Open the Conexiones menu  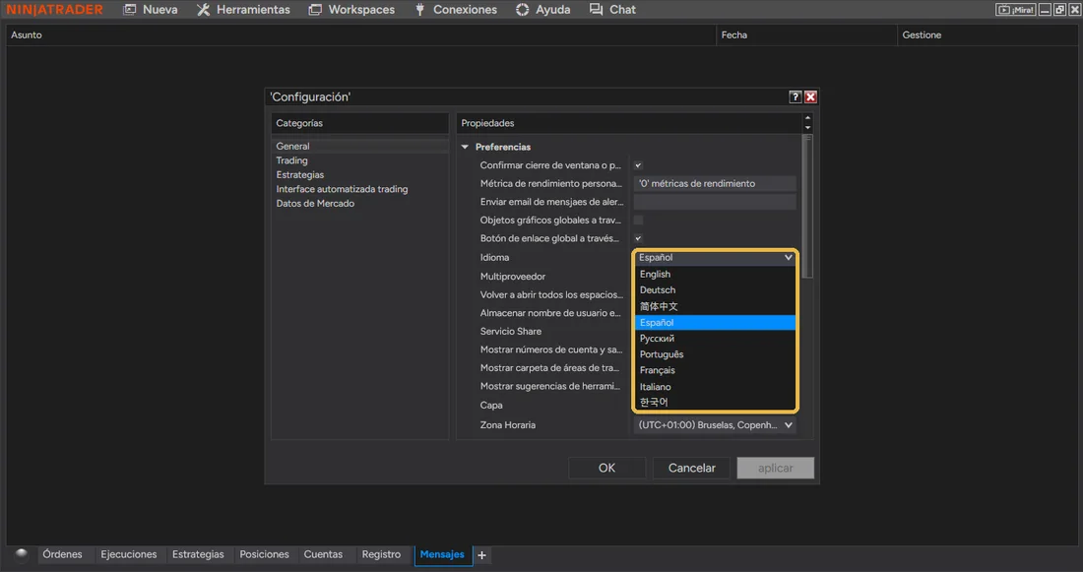click(455, 10)
